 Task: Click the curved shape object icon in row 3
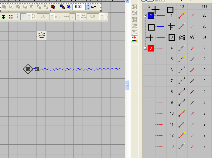coord(182,37)
